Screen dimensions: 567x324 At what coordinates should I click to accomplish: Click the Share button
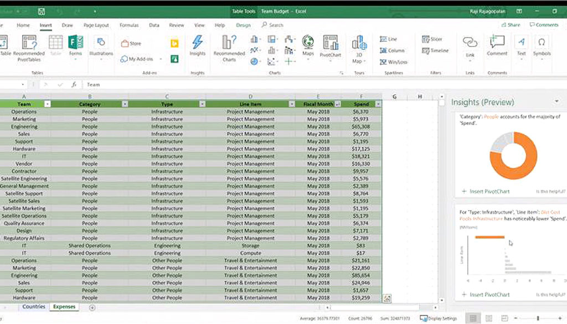pos(511,25)
